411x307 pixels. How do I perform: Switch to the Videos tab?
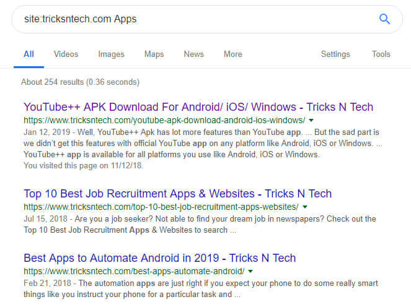[66, 54]
